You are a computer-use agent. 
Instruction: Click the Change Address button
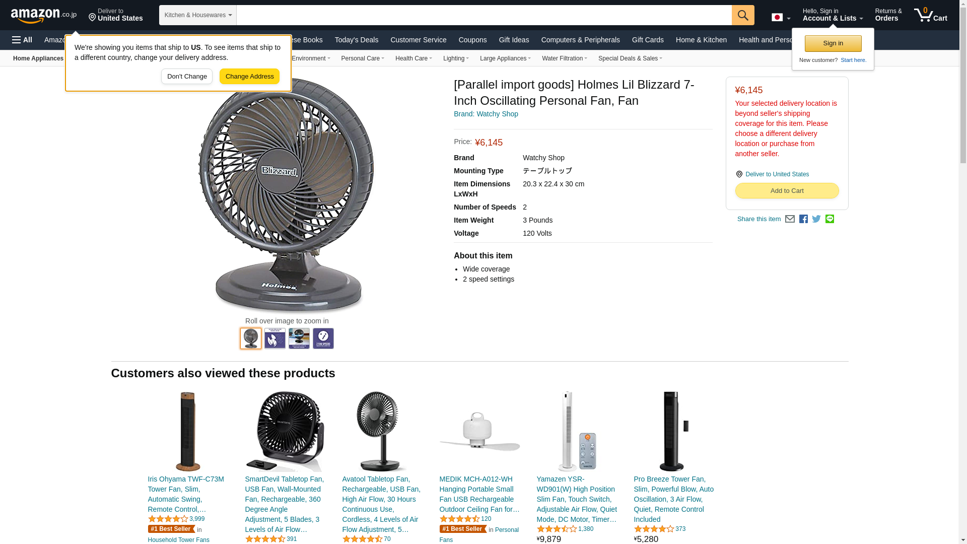pyautogui.click(x=249, y=77)
